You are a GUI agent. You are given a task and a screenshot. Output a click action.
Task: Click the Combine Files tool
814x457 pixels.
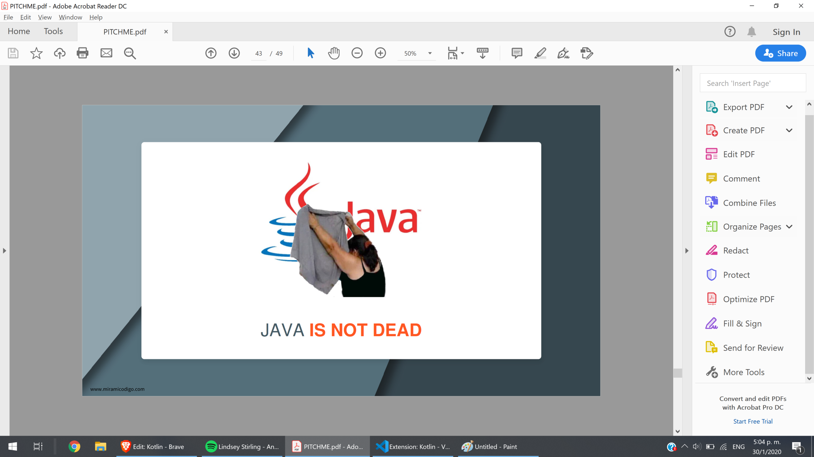tap(749, 203)
